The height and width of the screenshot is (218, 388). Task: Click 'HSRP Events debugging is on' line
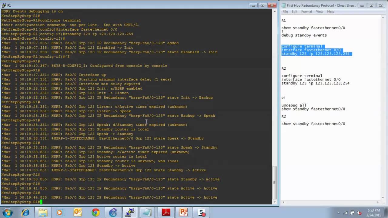click(x=32, y=11)
